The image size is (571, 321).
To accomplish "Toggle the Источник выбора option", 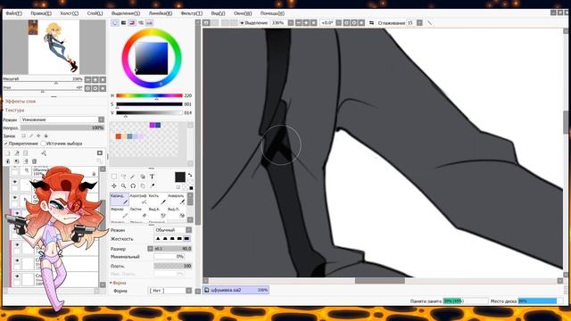I will point(44,144).
